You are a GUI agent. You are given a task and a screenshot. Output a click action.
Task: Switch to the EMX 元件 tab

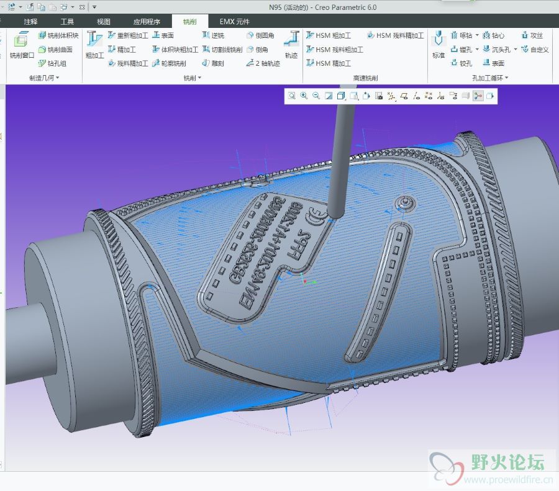point(235,22)
